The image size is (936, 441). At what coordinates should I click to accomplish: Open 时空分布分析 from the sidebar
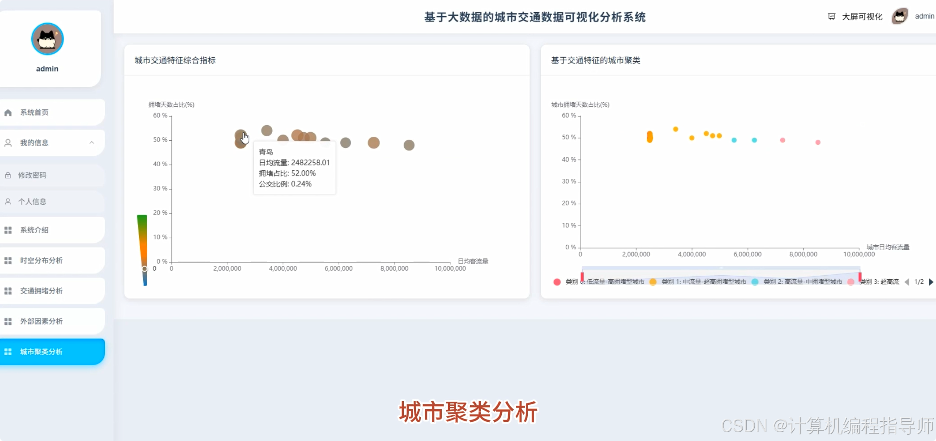[x=41, y=260]
